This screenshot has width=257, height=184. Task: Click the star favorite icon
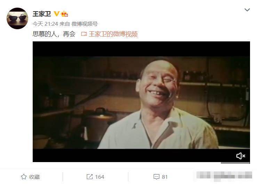click(24, 177)
